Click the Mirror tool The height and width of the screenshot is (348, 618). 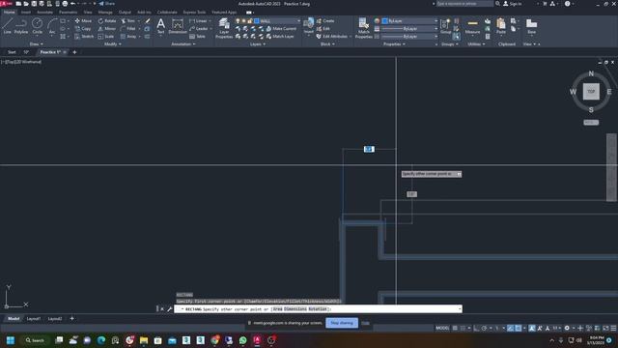point(107,29)
